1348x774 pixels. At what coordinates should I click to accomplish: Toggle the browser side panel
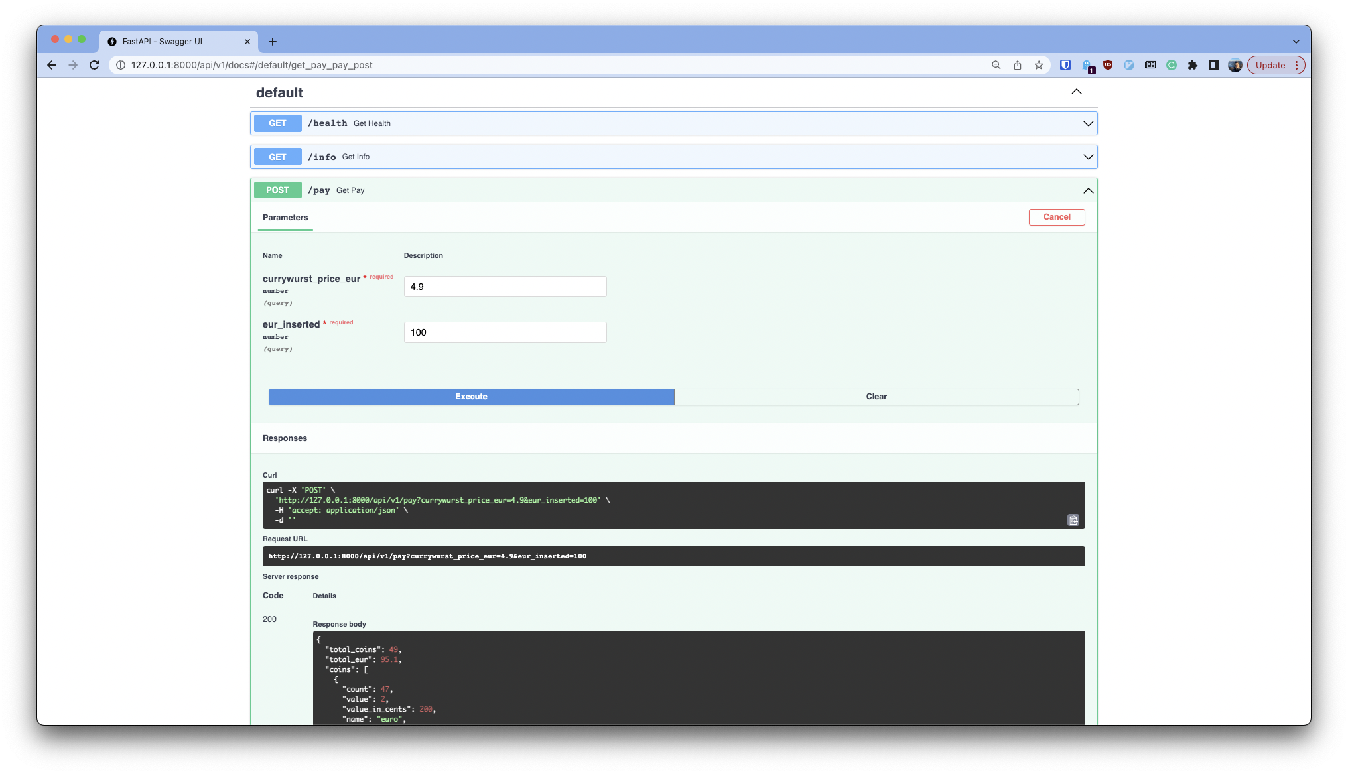[1214, 65]
